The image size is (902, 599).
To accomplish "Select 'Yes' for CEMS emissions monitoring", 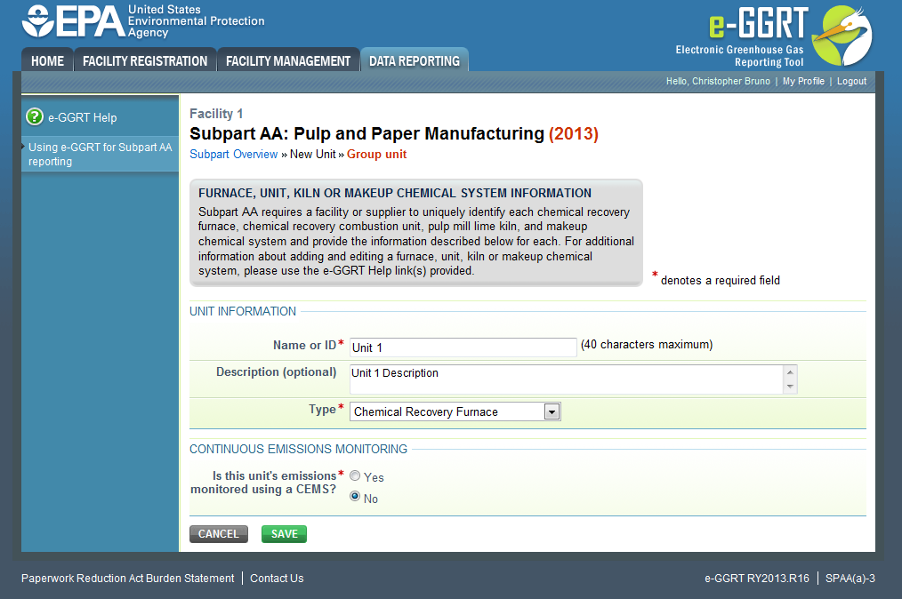I will coord(355,475).
